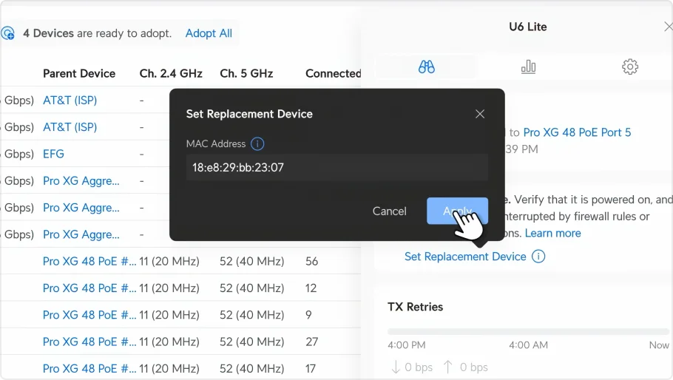Screen dimensions: 673x380
Task: Open Pro XG 48 PoE row with 27 connected
Action: [89, 342]
